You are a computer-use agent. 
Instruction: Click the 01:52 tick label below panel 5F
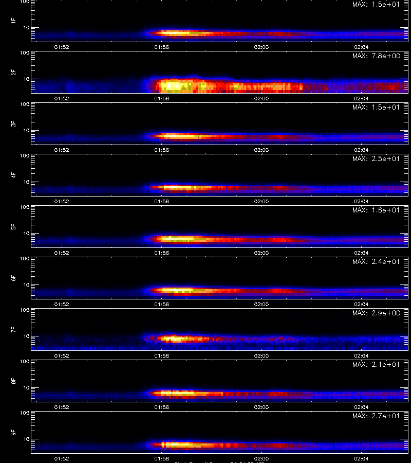click(62, 253)
